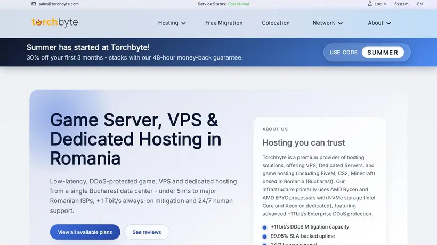This screenshot has width=437, height=245.
Task: Open the Log In link
Action: pyautogui.click(x=380, y=4)
